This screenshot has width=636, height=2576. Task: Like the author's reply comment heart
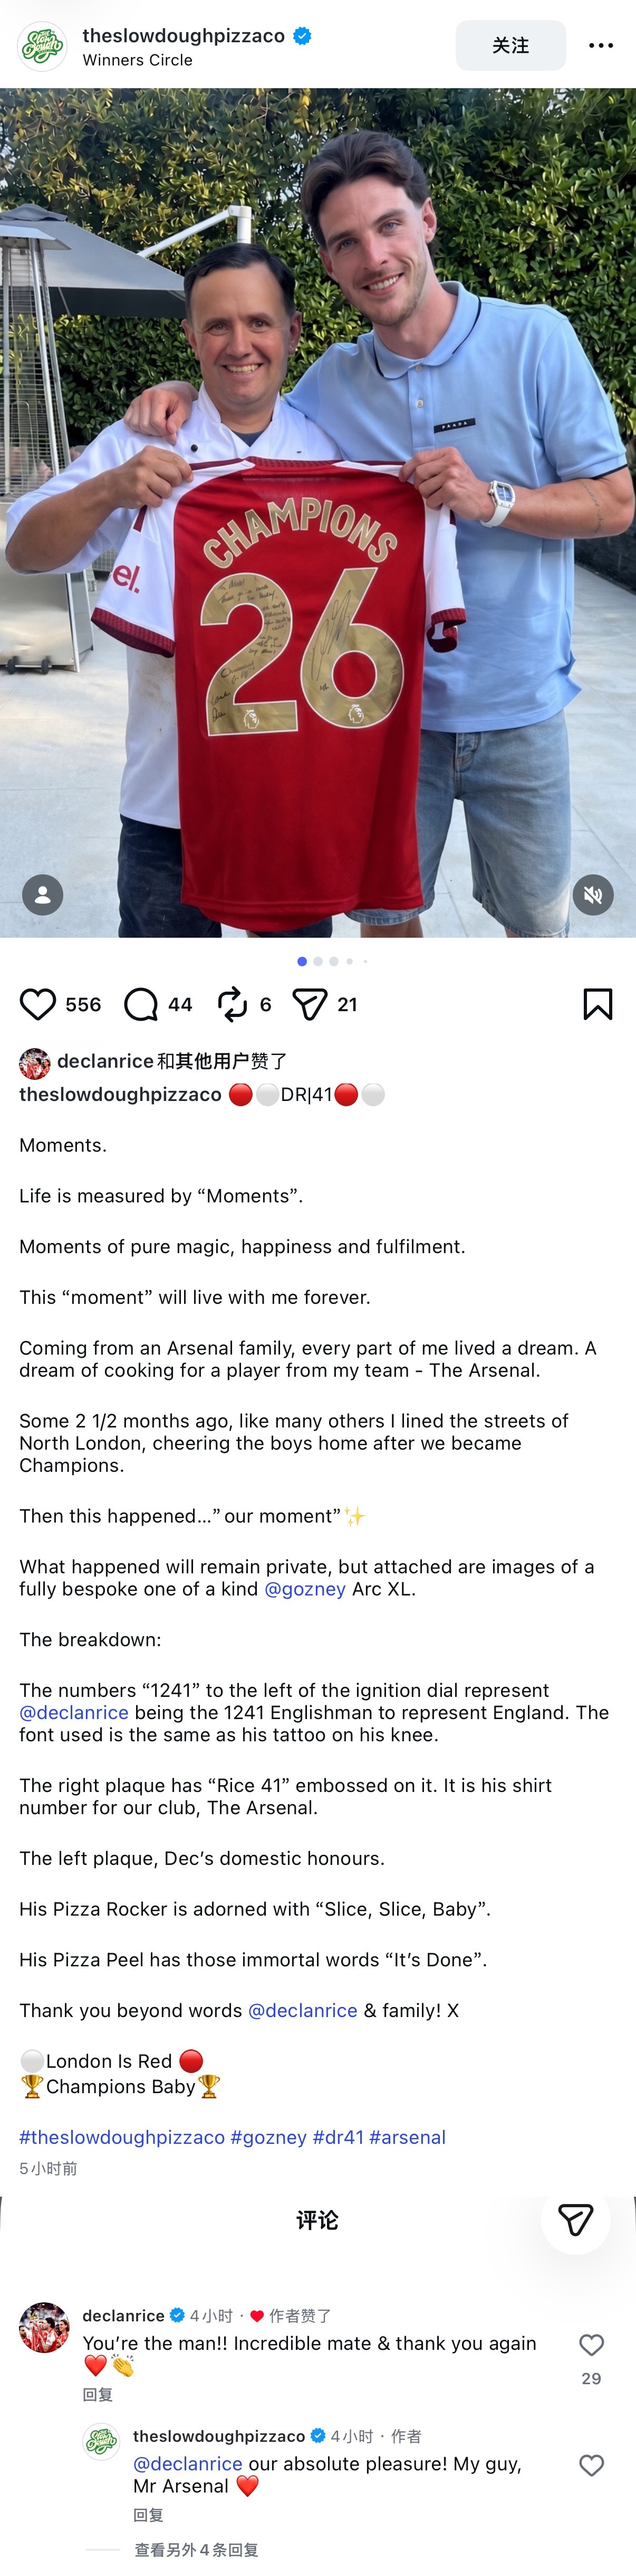coord(591,2465)
